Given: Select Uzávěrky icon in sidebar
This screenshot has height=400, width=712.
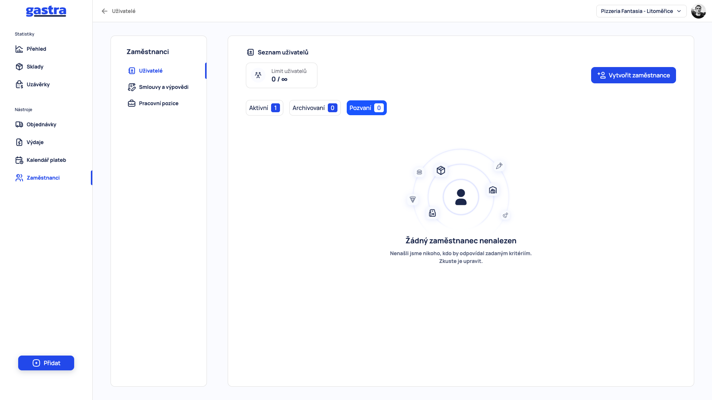Looking at the screenshot, I should pos(19,84).
